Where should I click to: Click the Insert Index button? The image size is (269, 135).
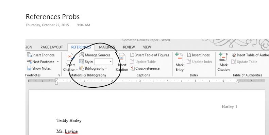point(198,55)
